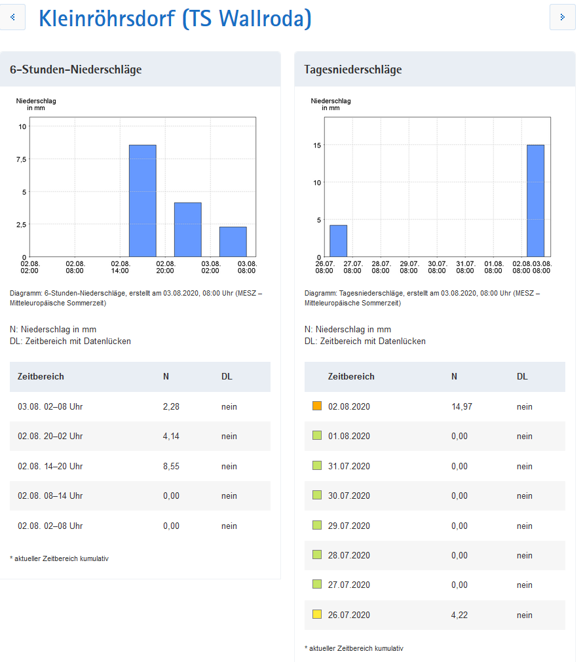Select the Kleinröhrsdorf (TS Wallroda) heading
This screenshot has height=662, width=583.
(175, 18)
